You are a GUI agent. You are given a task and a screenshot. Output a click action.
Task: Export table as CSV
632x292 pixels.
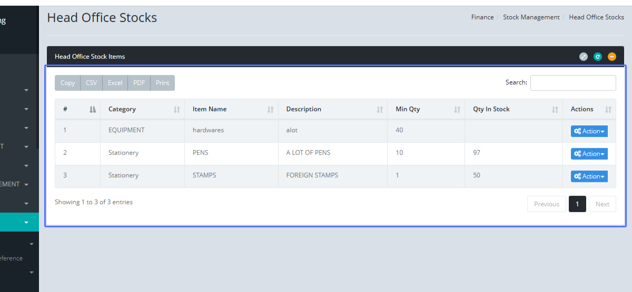click(91, 83)
